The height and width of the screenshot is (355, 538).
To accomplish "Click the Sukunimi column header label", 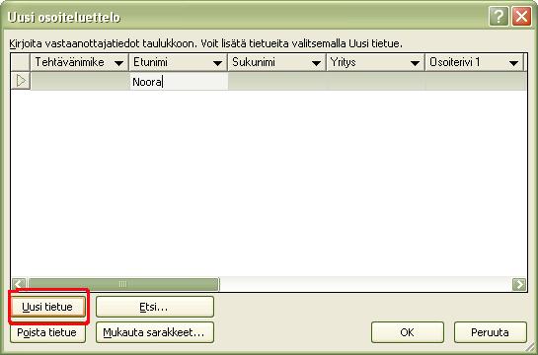I will [x=254, y=62].
